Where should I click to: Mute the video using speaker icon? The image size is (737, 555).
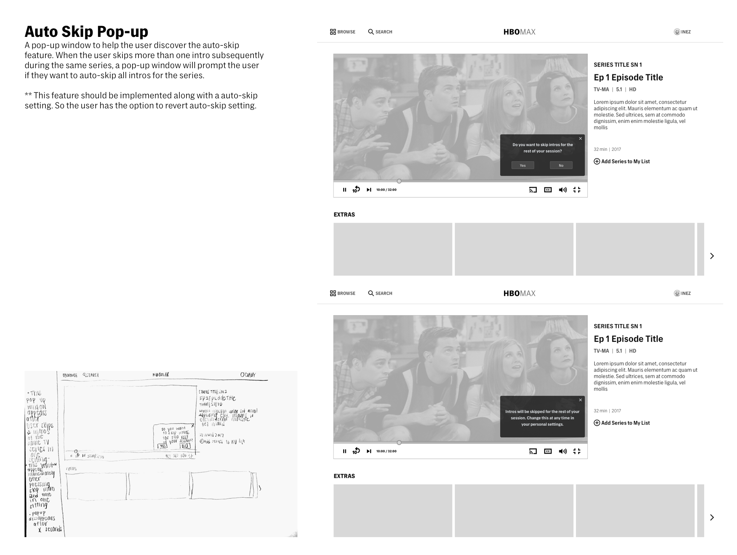tap(561, 190)
